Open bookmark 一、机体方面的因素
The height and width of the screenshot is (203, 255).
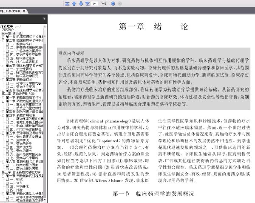click(x=24, y=165)
